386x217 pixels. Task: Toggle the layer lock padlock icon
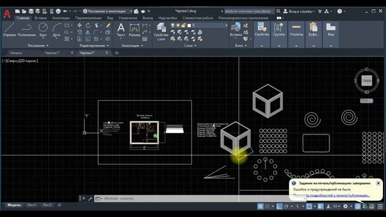183,25
